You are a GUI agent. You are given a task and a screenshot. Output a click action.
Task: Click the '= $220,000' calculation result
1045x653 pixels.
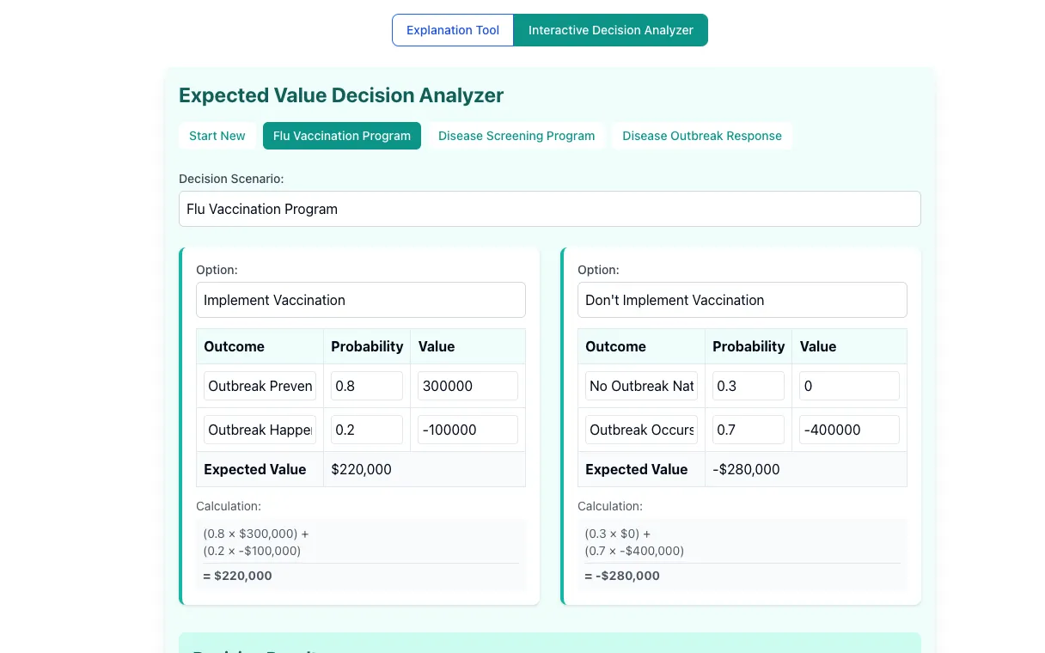pyautogui.click(x=237, y=576)
